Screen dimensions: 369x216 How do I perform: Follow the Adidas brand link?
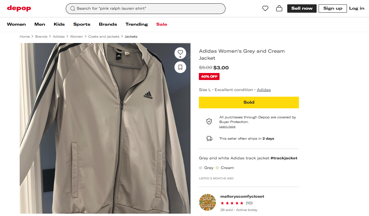[x=264, y=90]
